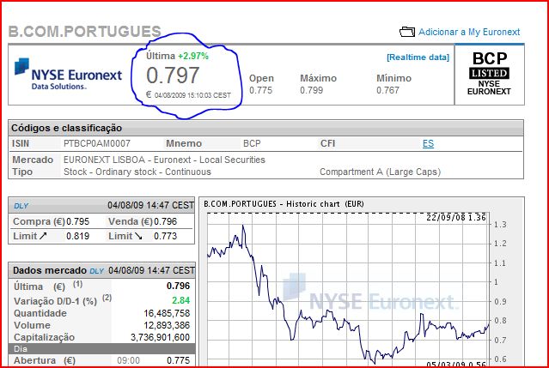Click the Volume value 12,893,386
The image size is (549, 368).
167,325
